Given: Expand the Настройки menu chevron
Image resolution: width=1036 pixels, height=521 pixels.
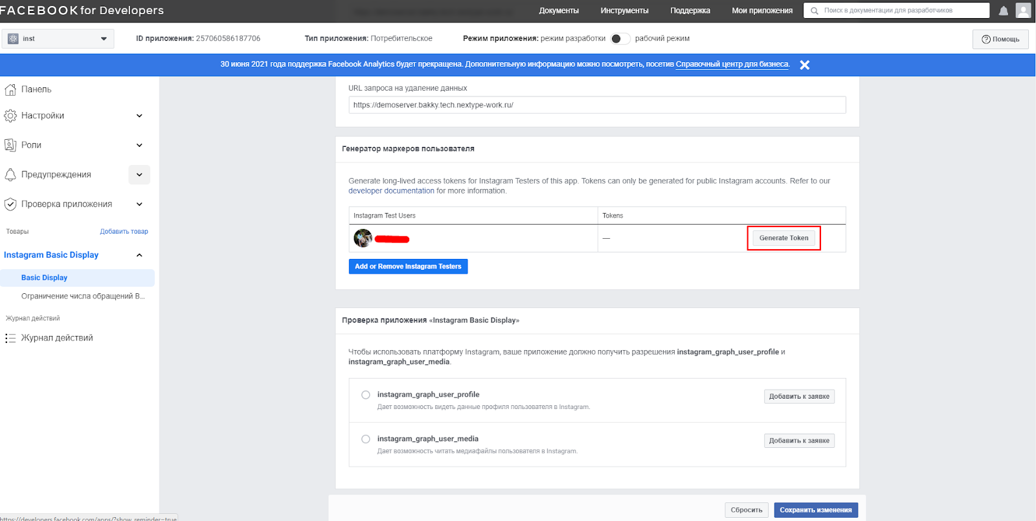Looking at the screenshot, I should click(x=139, y=116).
